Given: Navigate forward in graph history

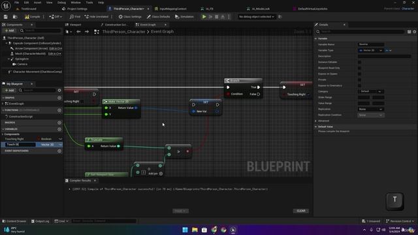Looking at the screenshot, I should pos(87,32).
